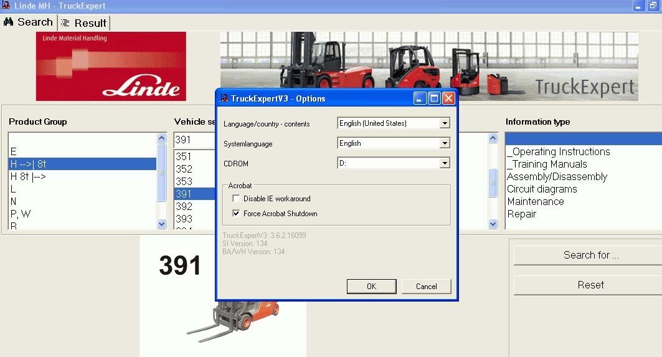Select Circuit diagrams information type
This screenshot has width=662, height=357.
point(542,189)
